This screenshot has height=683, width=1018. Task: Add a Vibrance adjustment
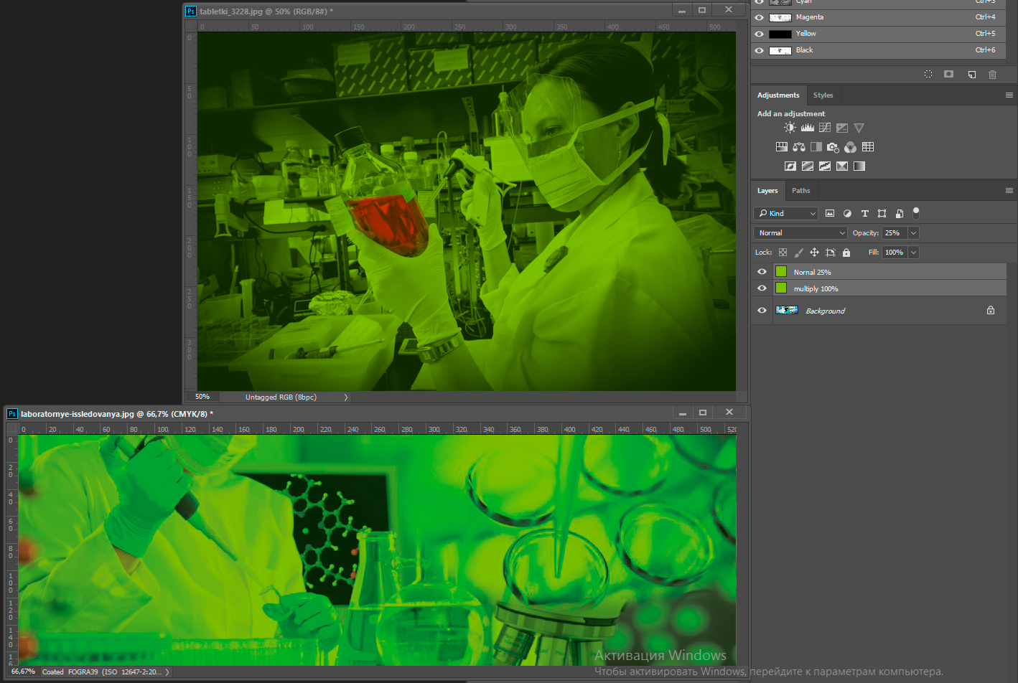pos(859,128)
